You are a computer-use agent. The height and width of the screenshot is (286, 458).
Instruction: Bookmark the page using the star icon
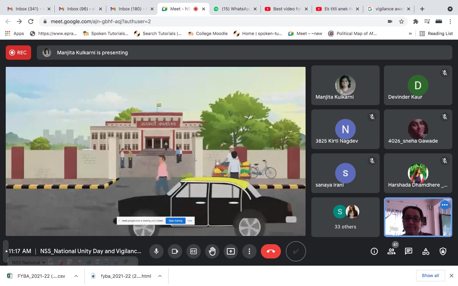coord(401,21)
